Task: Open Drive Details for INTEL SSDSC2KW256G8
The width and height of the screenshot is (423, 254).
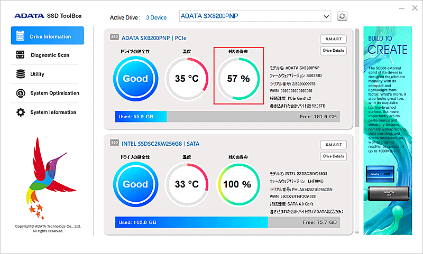Action: pyautogui.click(x=334, y=156)
